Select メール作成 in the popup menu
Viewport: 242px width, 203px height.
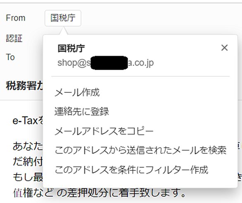point(77,92)
